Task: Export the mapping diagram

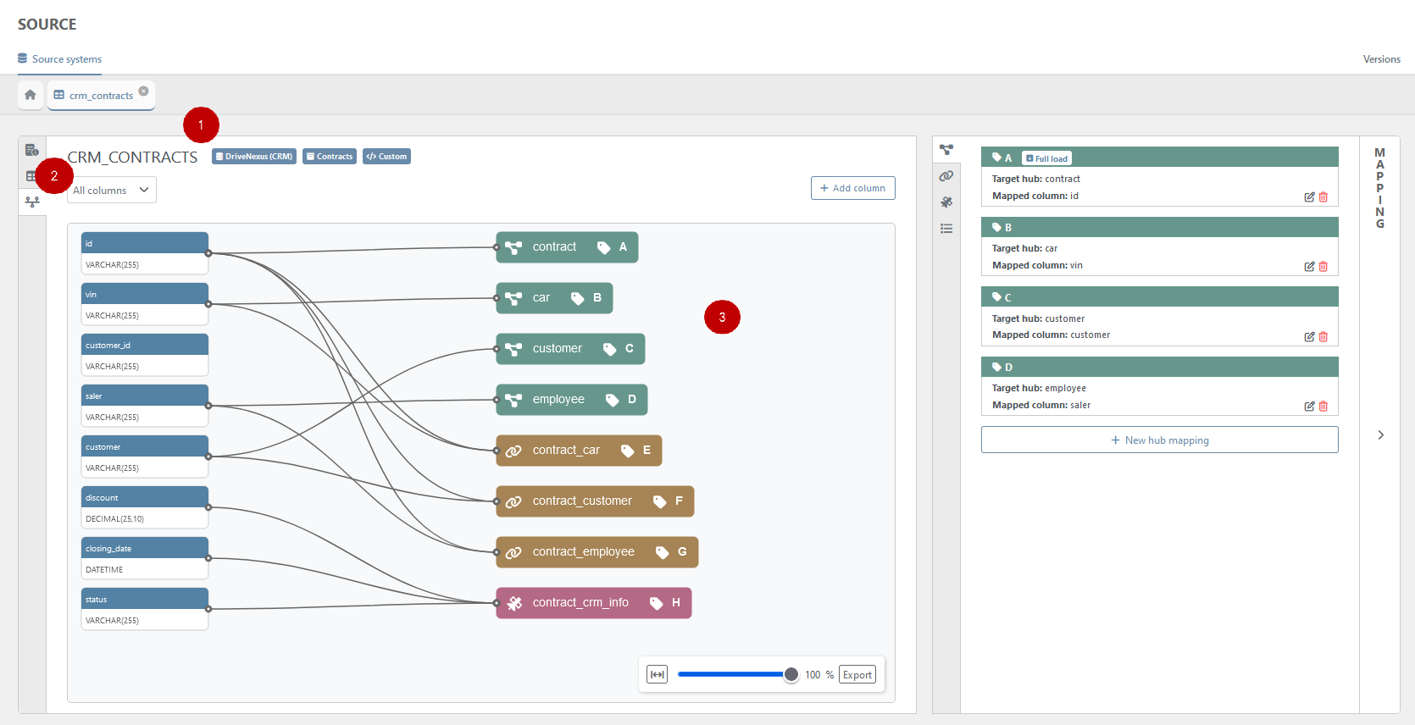Action: [x=857, y=675]
